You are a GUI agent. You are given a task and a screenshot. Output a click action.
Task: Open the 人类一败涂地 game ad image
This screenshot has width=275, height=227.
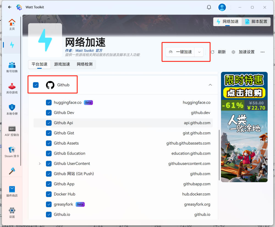point(244,146)
